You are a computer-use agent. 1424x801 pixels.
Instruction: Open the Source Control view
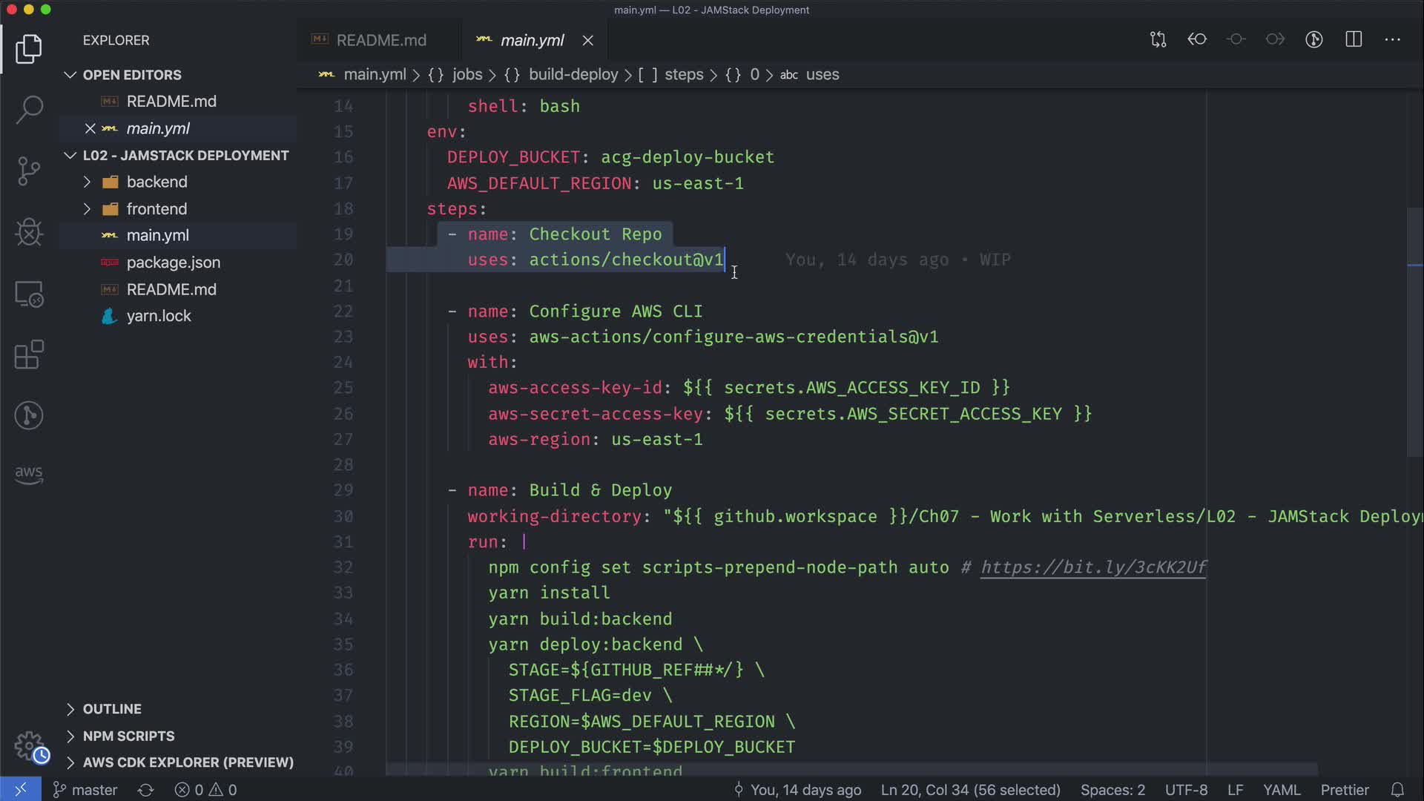29,171
